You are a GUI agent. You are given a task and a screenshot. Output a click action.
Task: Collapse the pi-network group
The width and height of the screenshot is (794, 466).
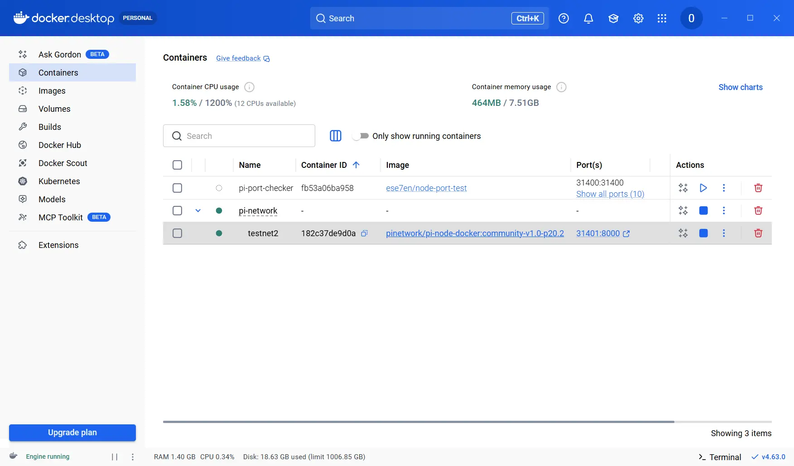tap(198, 210)
